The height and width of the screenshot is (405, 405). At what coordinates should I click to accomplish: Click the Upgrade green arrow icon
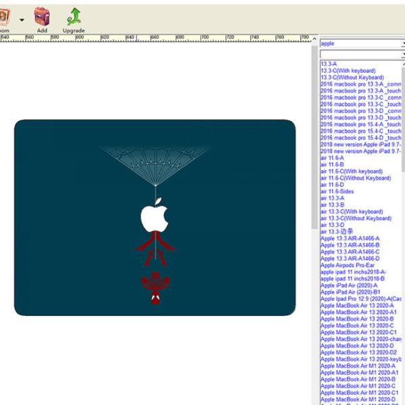tap(74, 16)
